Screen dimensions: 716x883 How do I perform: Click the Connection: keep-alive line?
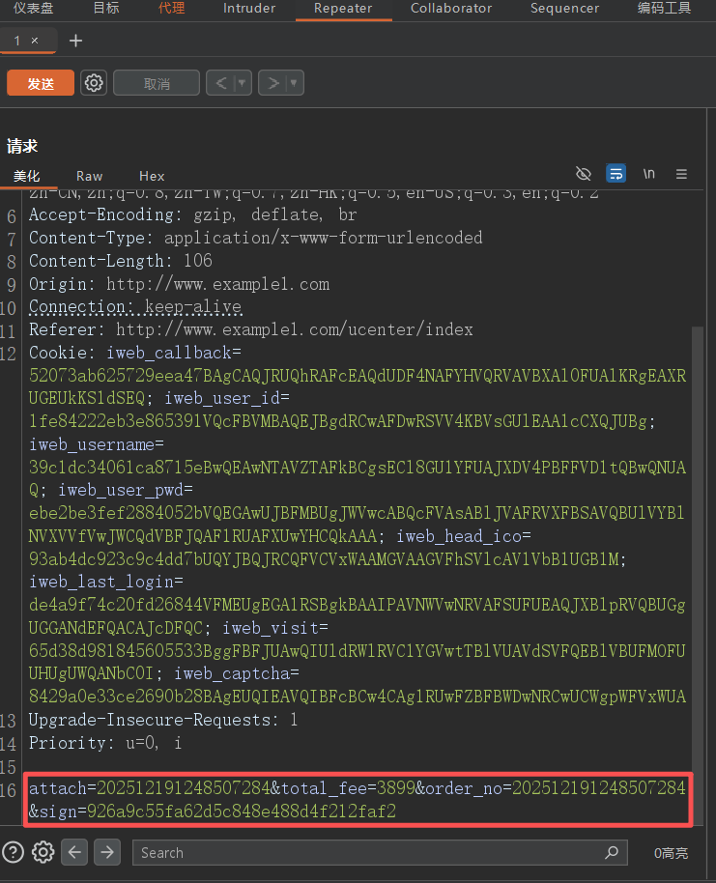click(135, 307)
